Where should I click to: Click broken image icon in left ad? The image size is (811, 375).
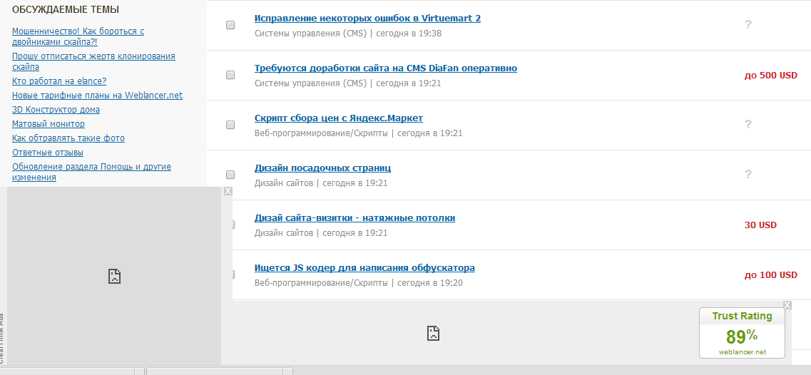[x=113, y=276]
